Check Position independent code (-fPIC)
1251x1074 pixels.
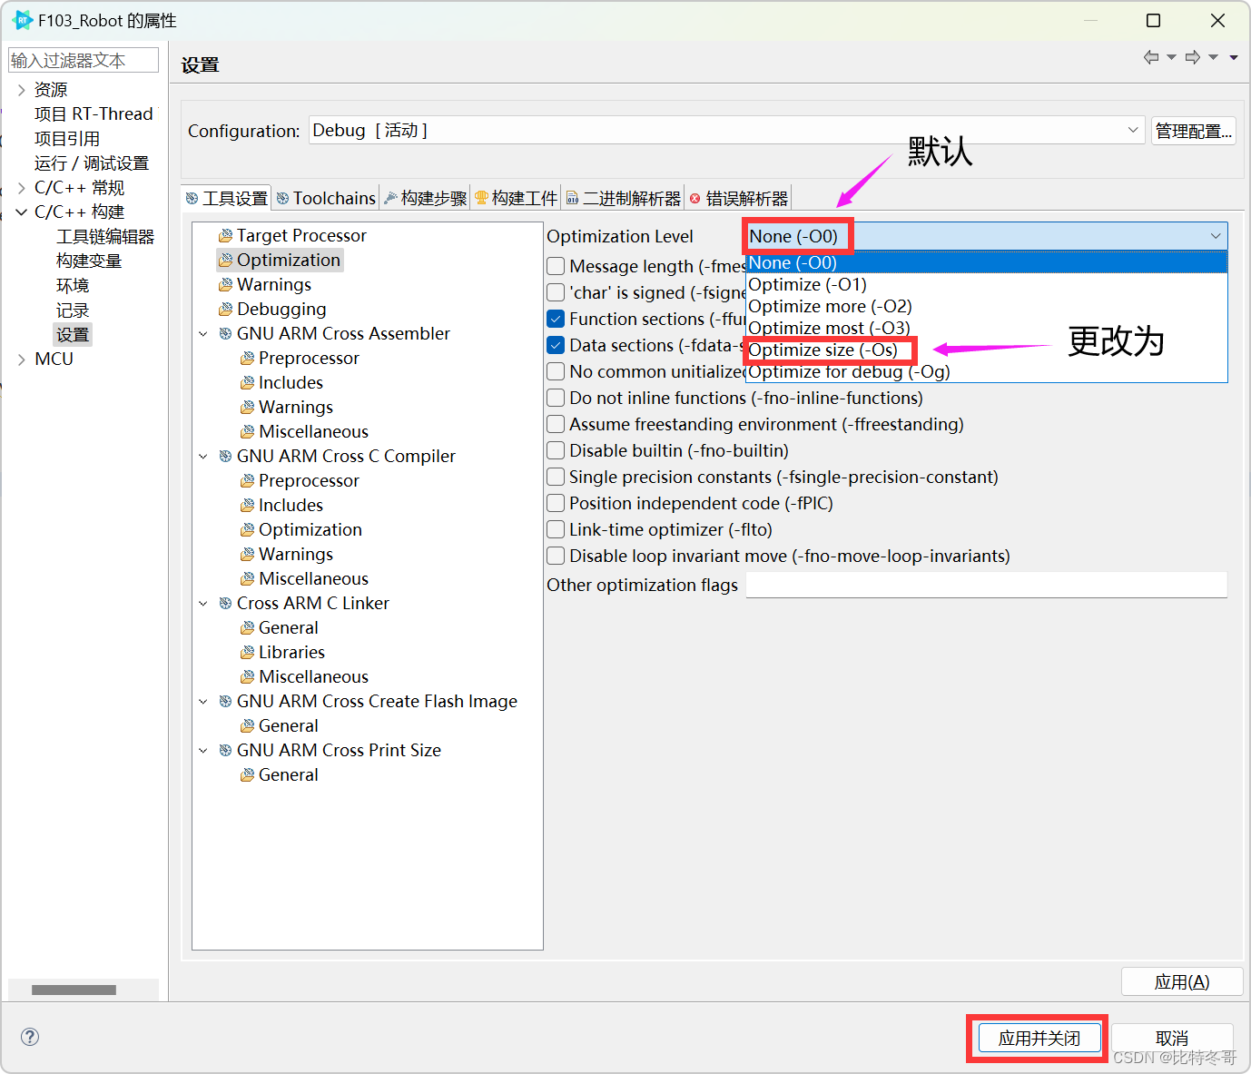(x=555, y=503)
